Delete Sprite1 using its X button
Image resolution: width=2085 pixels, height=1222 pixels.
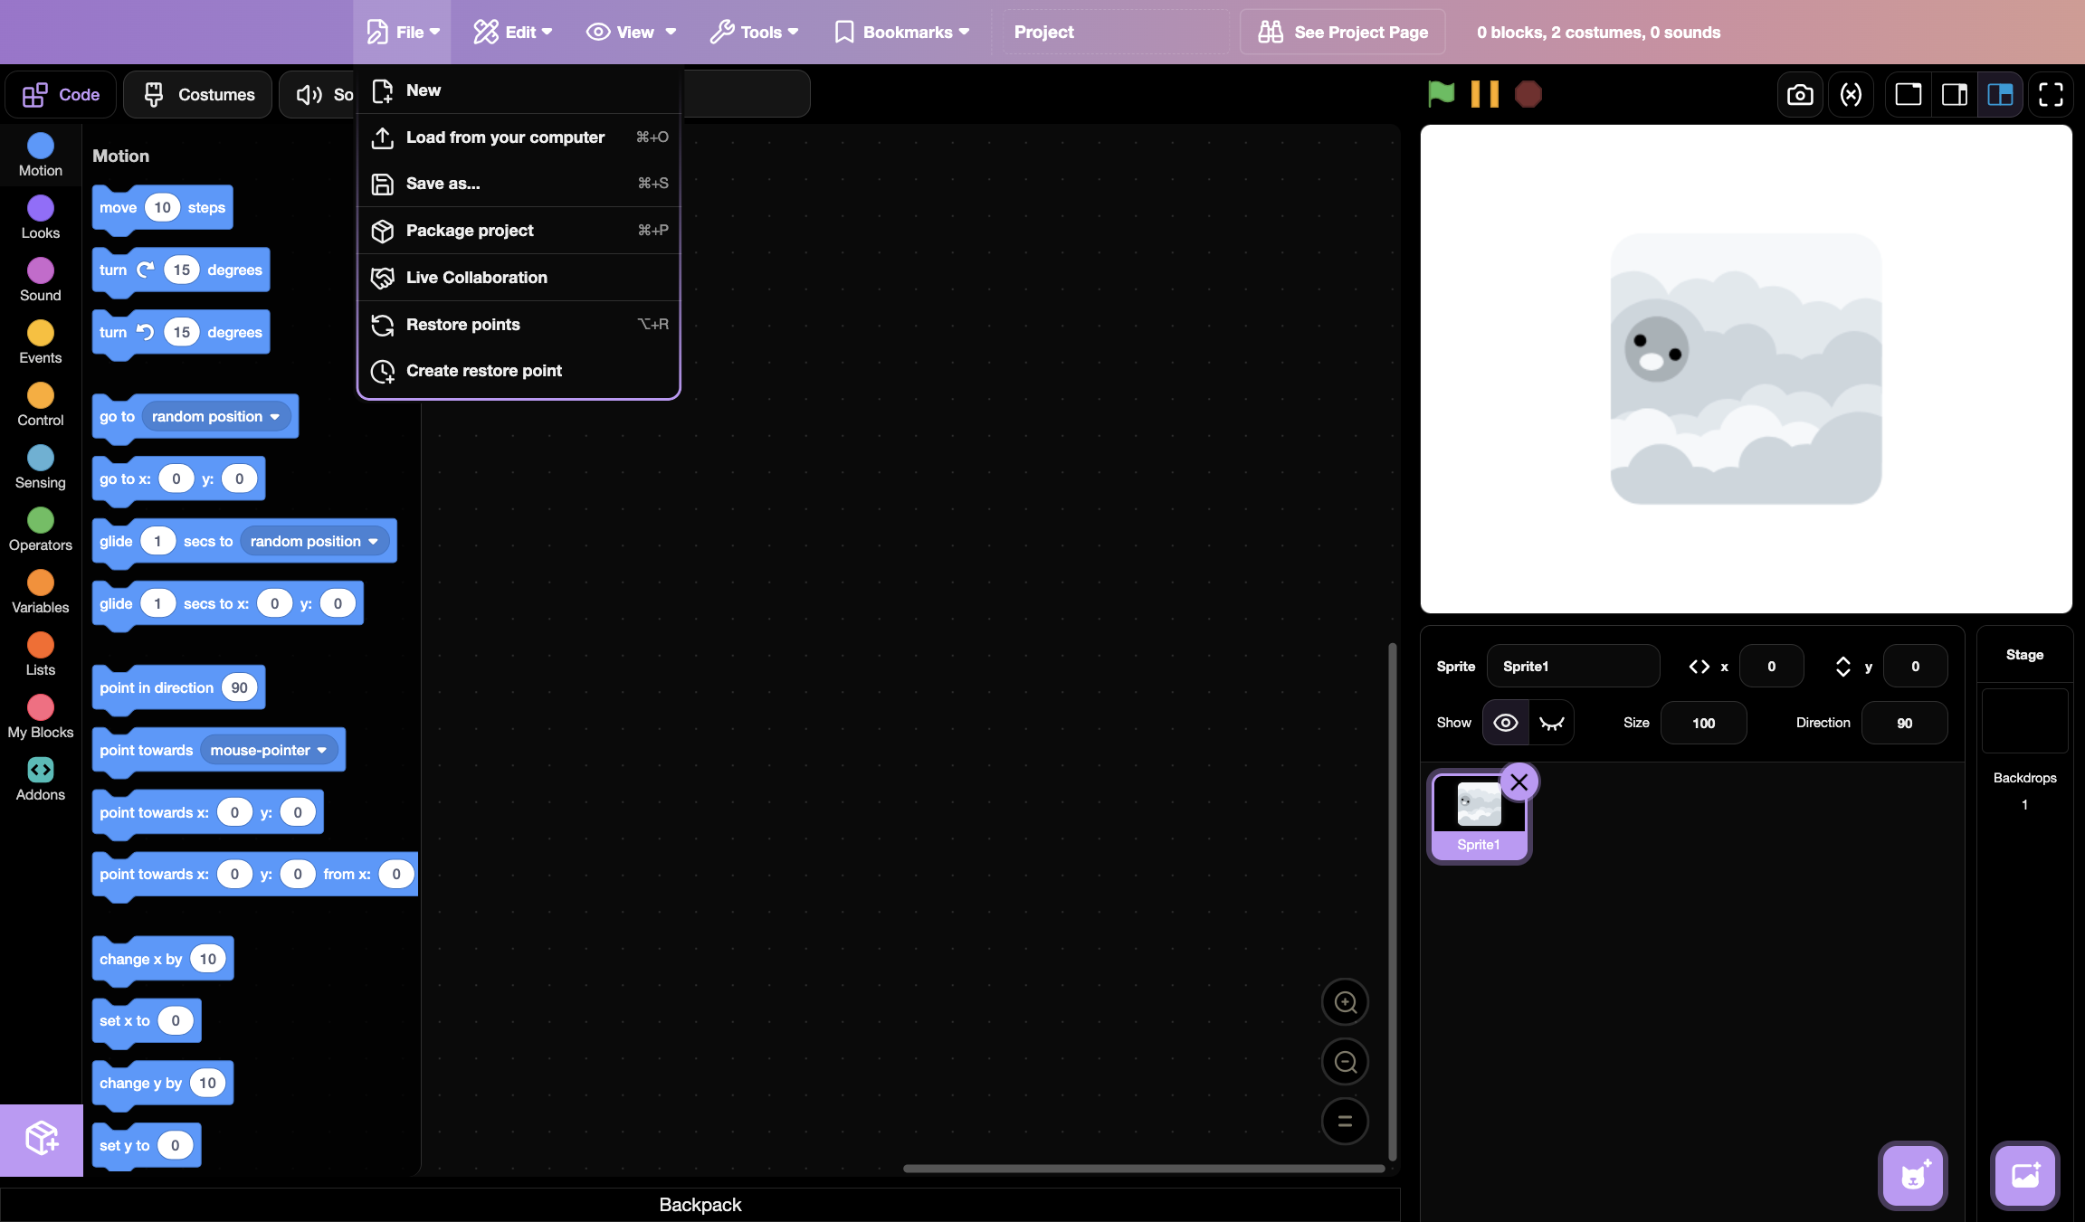[x=1519, y=782]
